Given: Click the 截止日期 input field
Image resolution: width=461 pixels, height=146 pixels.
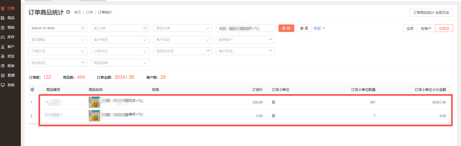Looking at the screenshot, I should click(120, 28).
